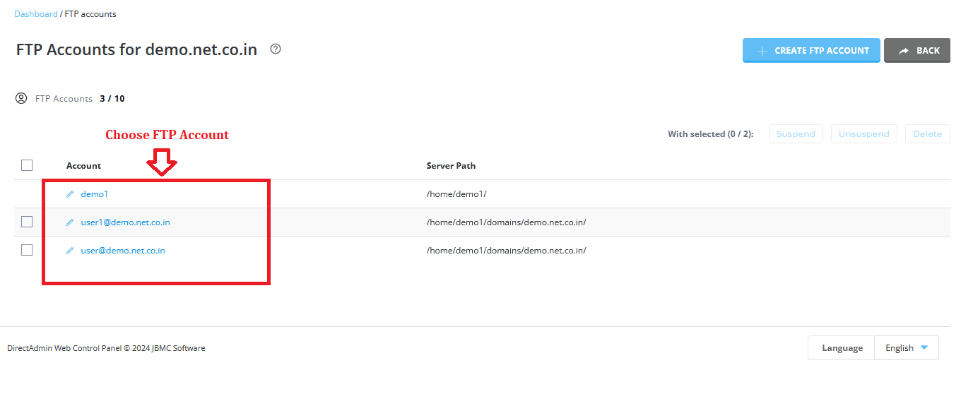Click the Suspend button
Screen dimensions: 961x406
(x=796, y=134)
